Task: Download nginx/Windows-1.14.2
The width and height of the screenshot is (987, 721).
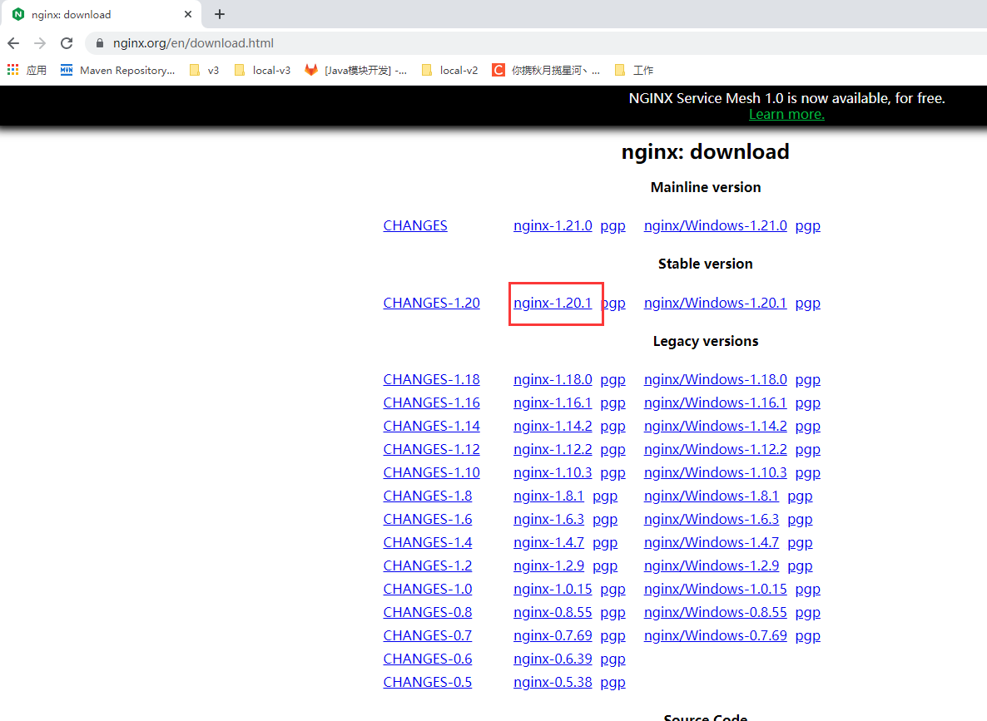Action: coord(715,427)
